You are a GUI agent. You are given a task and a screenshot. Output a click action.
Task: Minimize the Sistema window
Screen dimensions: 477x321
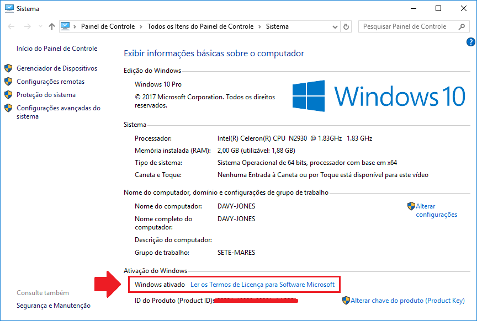[414, 8]
